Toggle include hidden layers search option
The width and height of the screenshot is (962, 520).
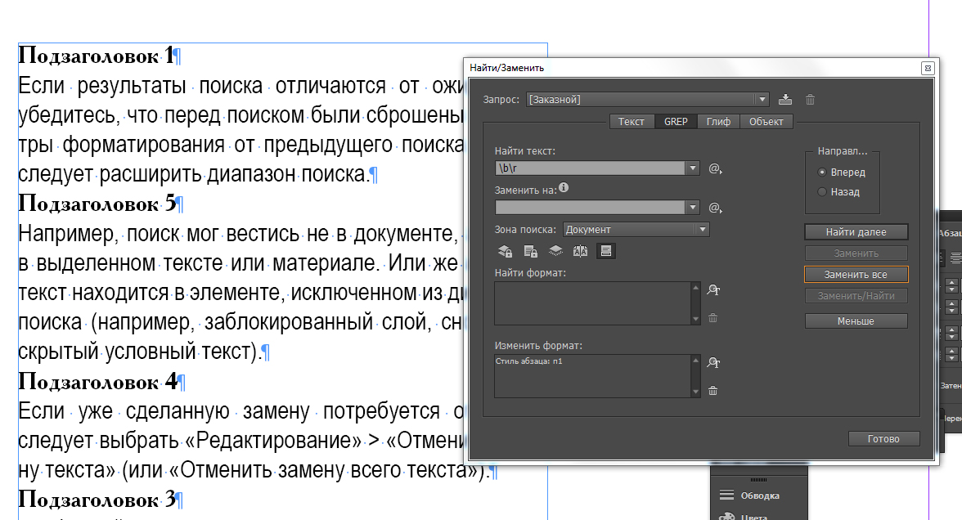tap(555, 251)
